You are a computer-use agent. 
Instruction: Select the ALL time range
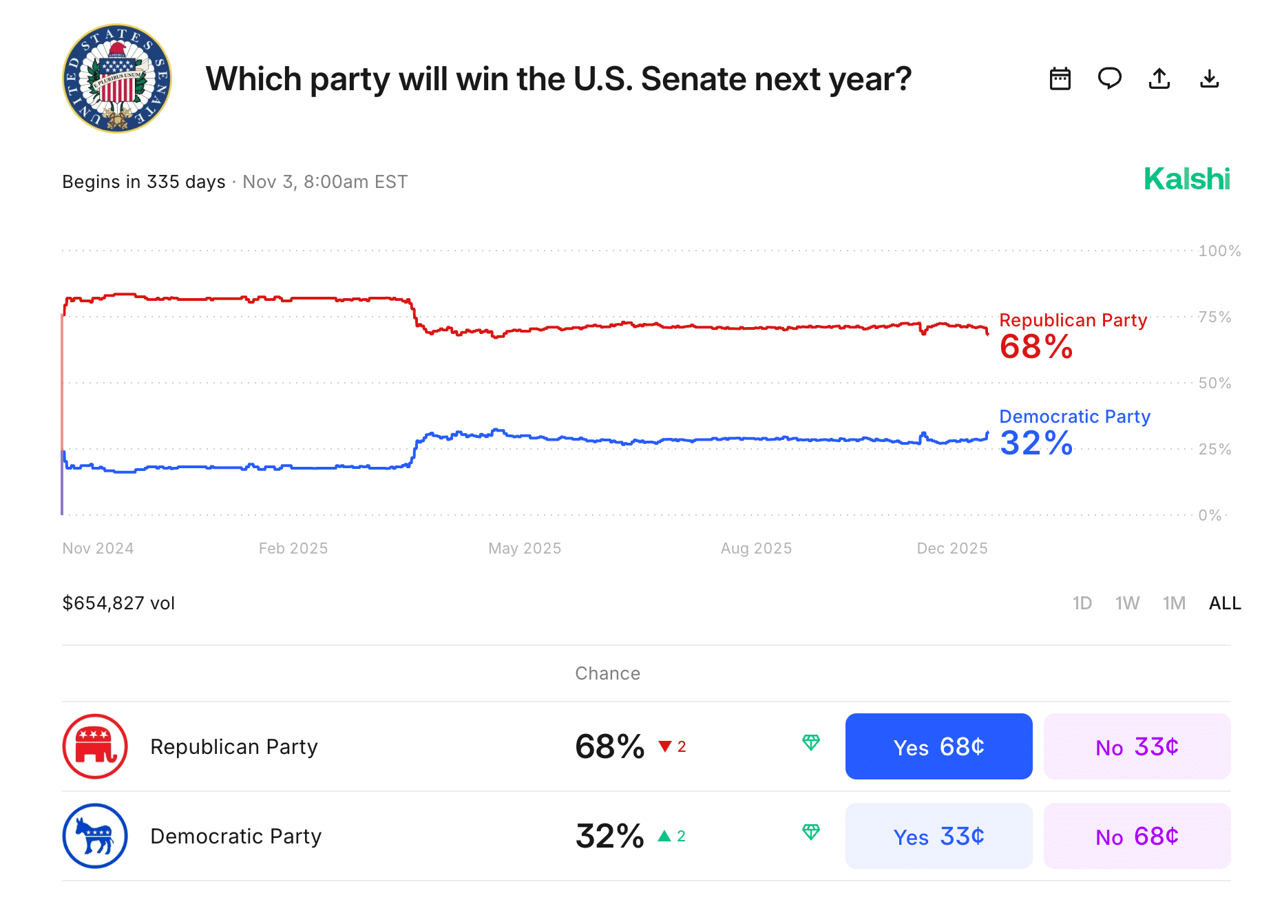point(1225,603)
